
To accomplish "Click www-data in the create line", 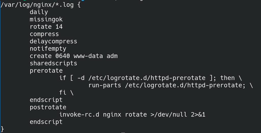I will (88, 56).
